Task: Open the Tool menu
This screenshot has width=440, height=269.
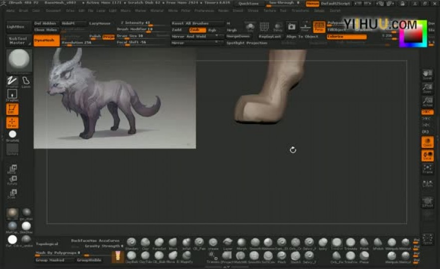Action: coord(283,10)
